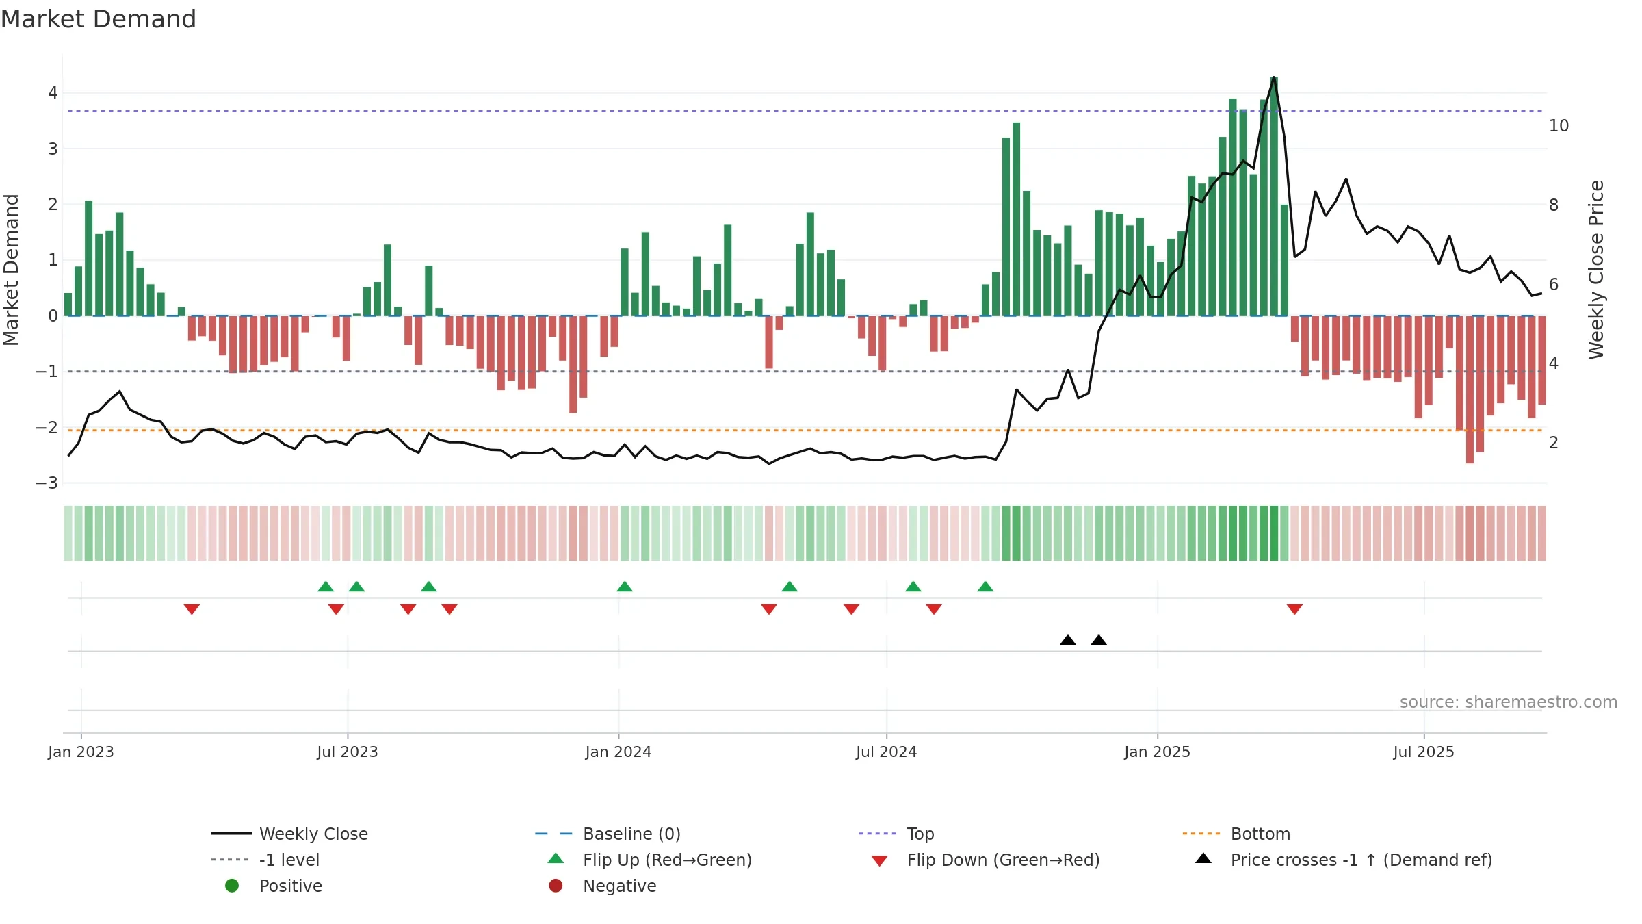Click the Jul 2025 x-axis label
The image size is (1642, 924).
(x=1424, y=752)
